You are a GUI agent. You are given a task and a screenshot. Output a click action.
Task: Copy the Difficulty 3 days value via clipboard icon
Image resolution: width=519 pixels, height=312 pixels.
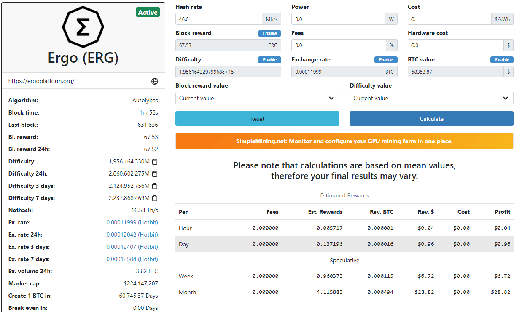click(x=155, y=186)
